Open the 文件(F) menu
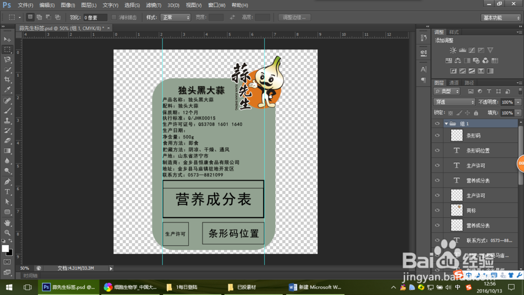The width and height of the screenshot is (524, 295). tap(25, 5)
